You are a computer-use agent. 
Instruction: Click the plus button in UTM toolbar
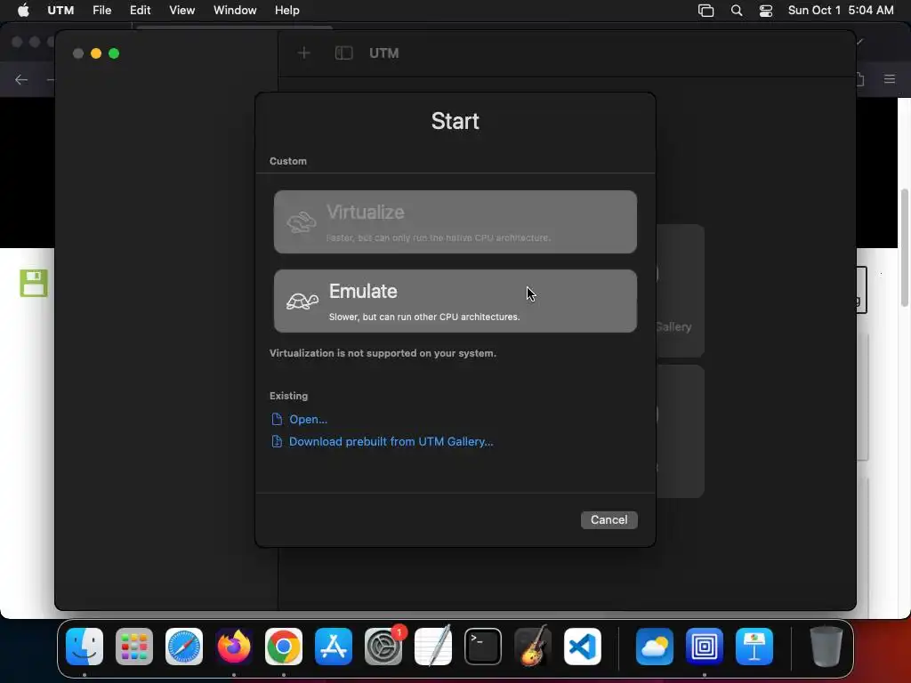click(304, 53)
